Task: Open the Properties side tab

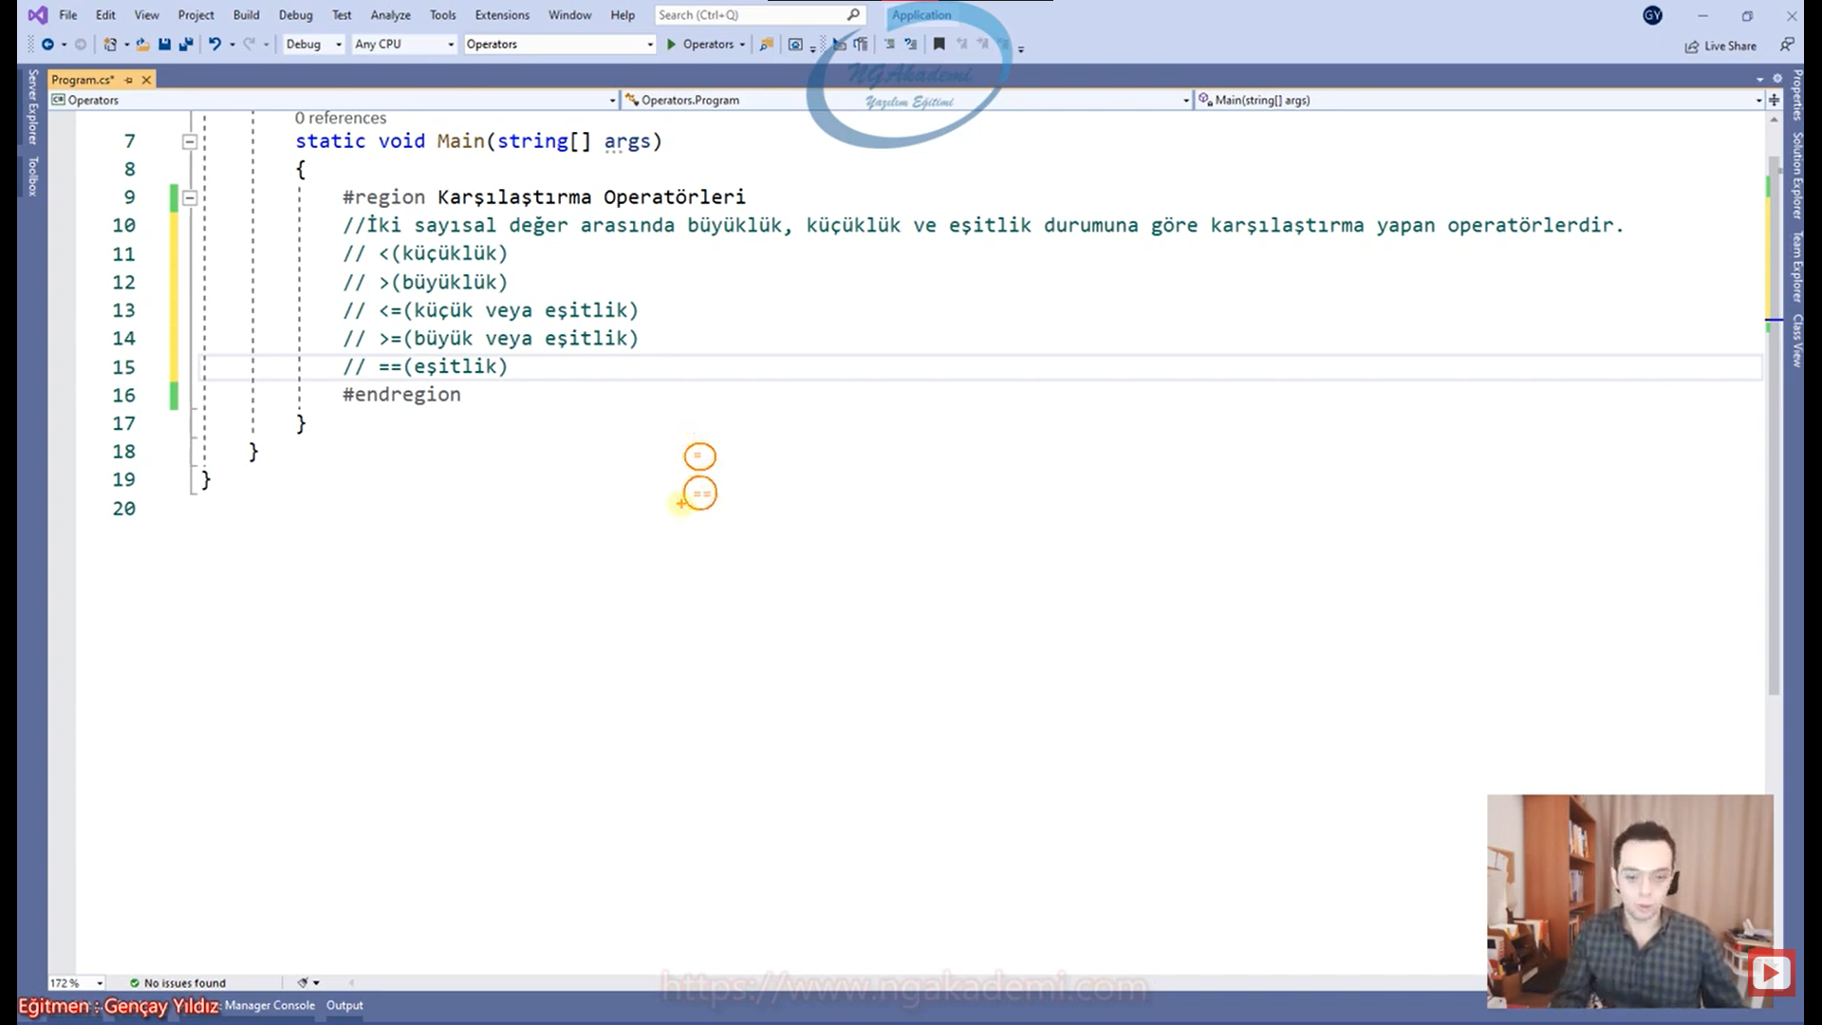Action: (1796, 95)
